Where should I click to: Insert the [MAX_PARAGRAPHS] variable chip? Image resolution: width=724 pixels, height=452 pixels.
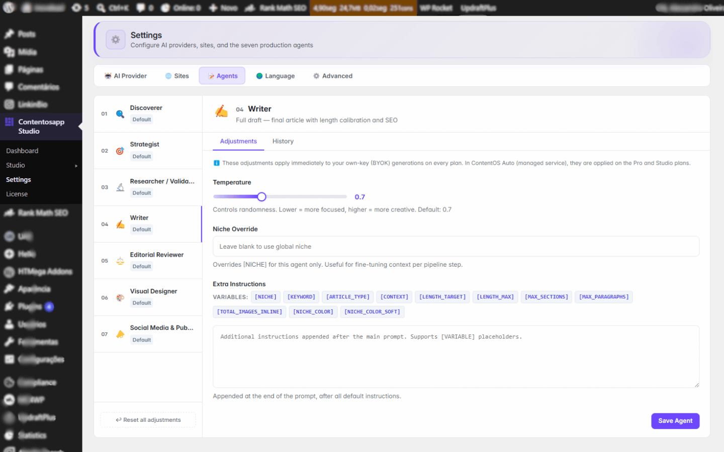click(604, 297)
